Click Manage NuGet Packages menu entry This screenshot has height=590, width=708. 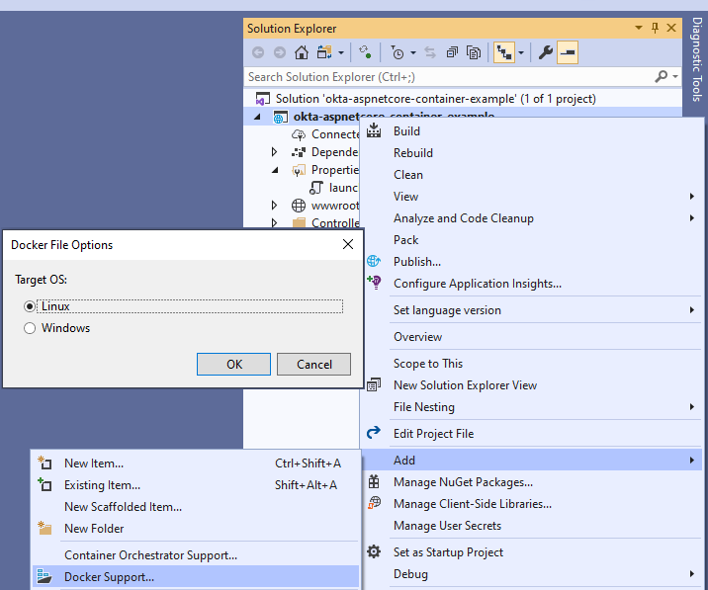click(x=463, y=482)
